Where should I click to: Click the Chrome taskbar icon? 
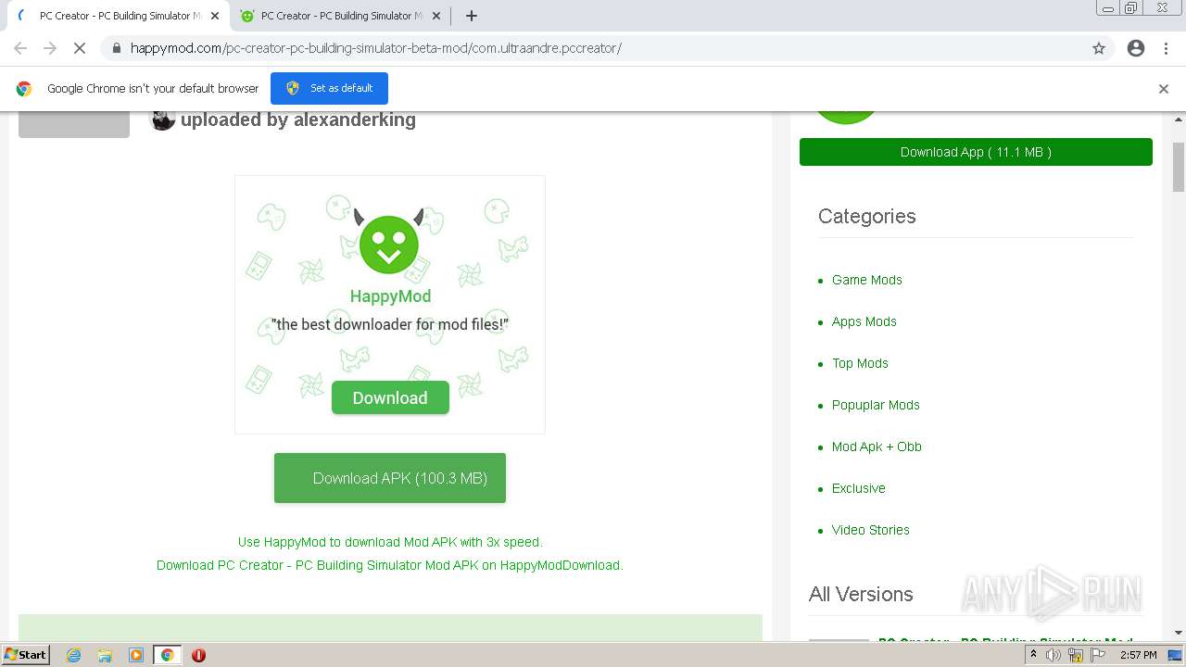pos(167,655)
